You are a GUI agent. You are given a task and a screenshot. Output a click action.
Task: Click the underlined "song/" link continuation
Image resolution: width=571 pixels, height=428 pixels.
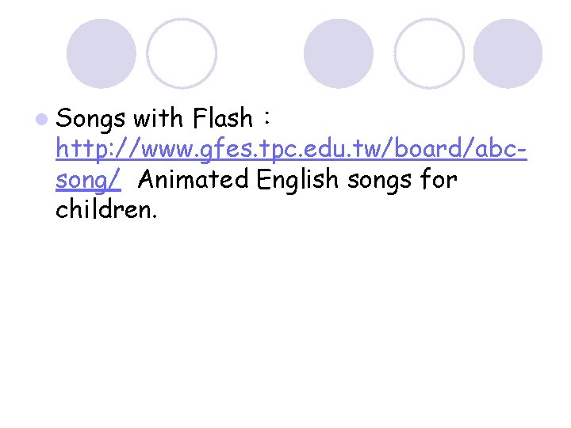point(88,180)
